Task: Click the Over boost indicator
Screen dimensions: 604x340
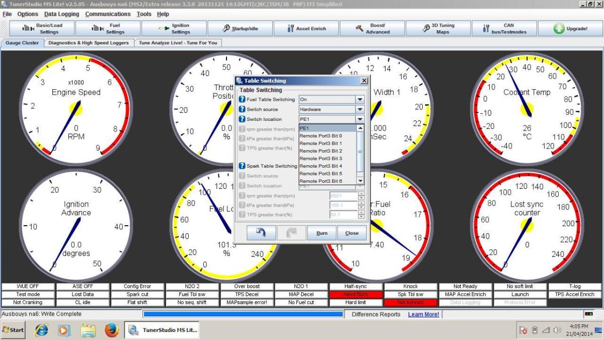Action: point(247,286)
